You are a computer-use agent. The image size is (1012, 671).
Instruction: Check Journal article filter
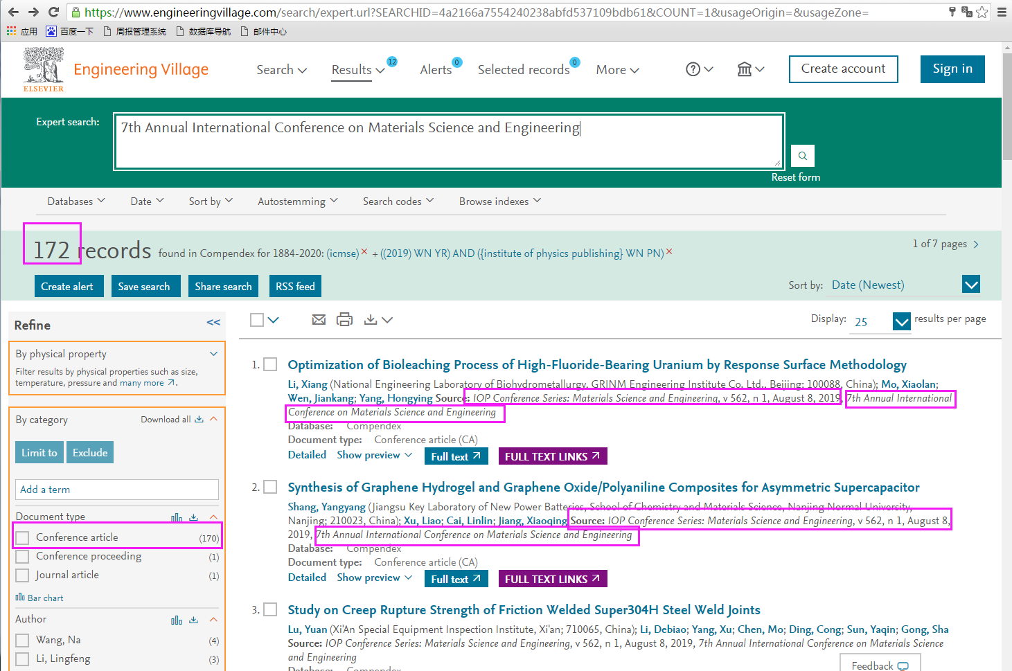click(23, 575)
